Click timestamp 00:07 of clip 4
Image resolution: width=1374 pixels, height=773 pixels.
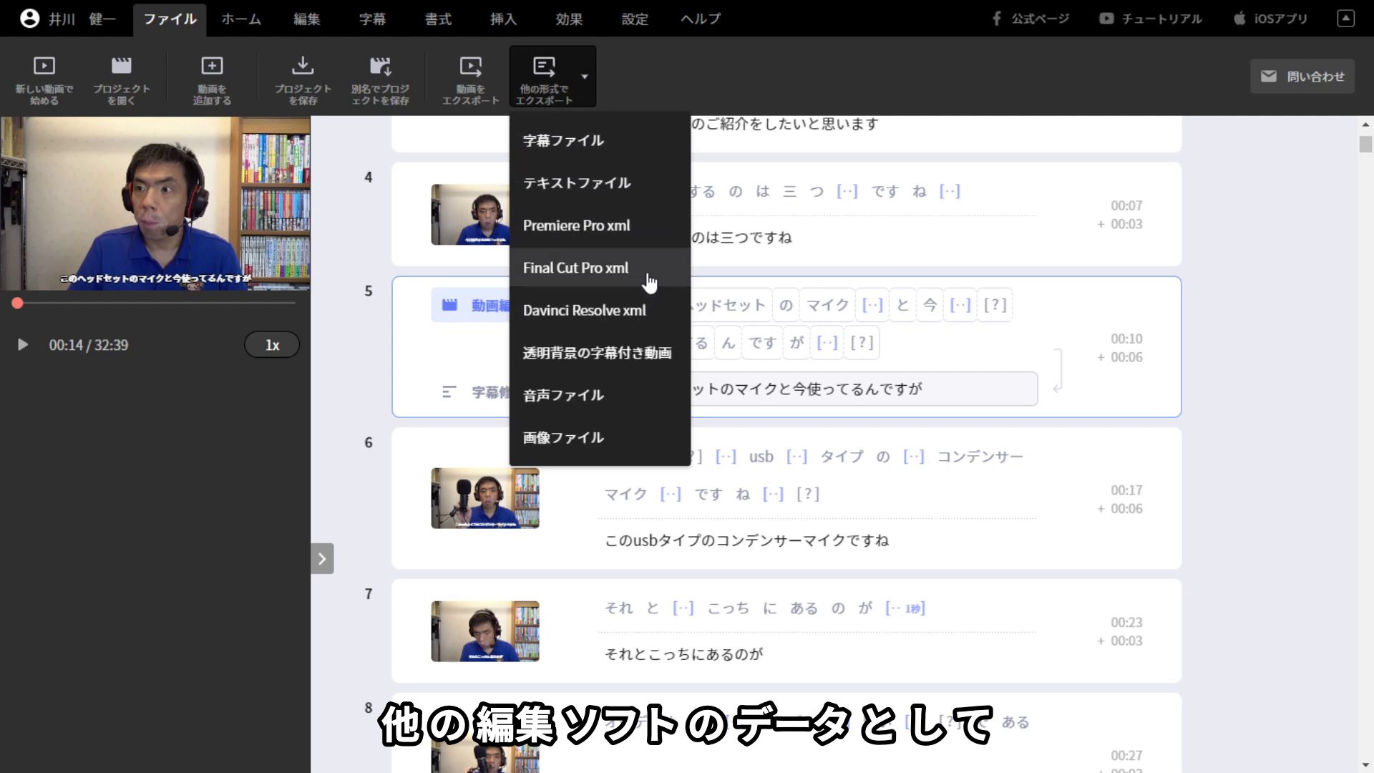[x=1126, y=206]
